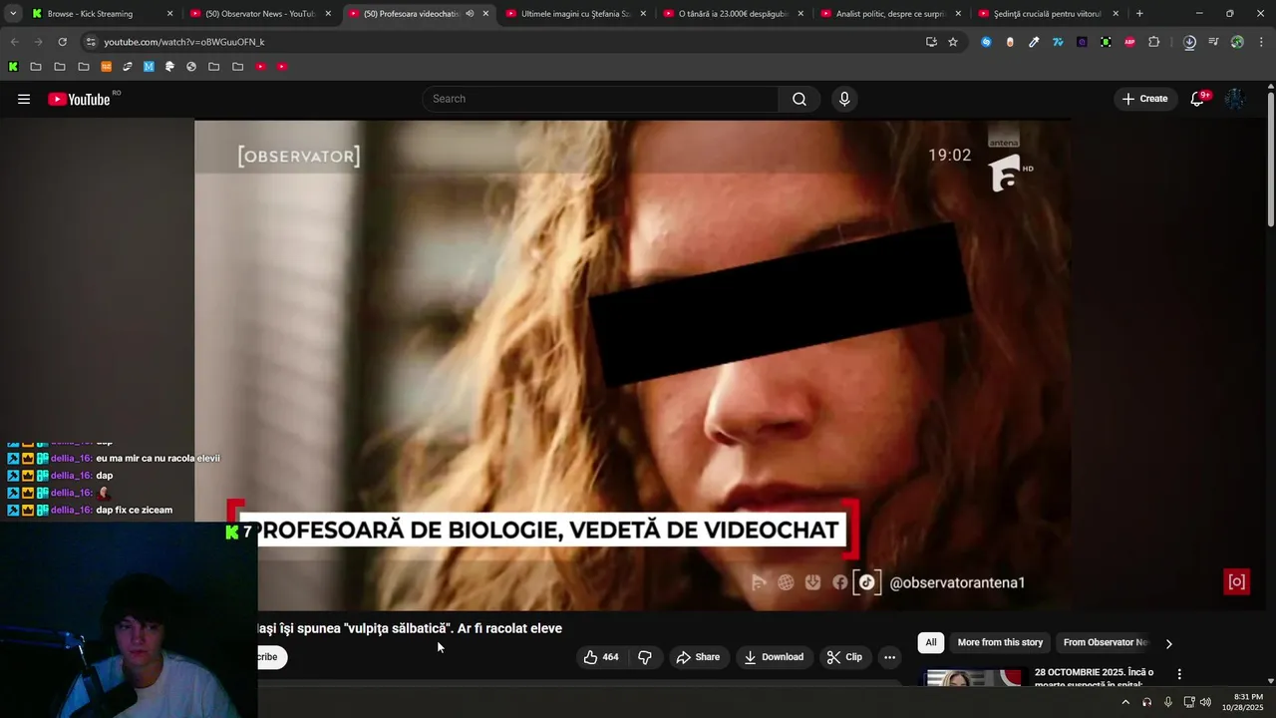Open the 7TV extension icon
The height and width of the screenshot is (718, 1276).
(1058, 42)
